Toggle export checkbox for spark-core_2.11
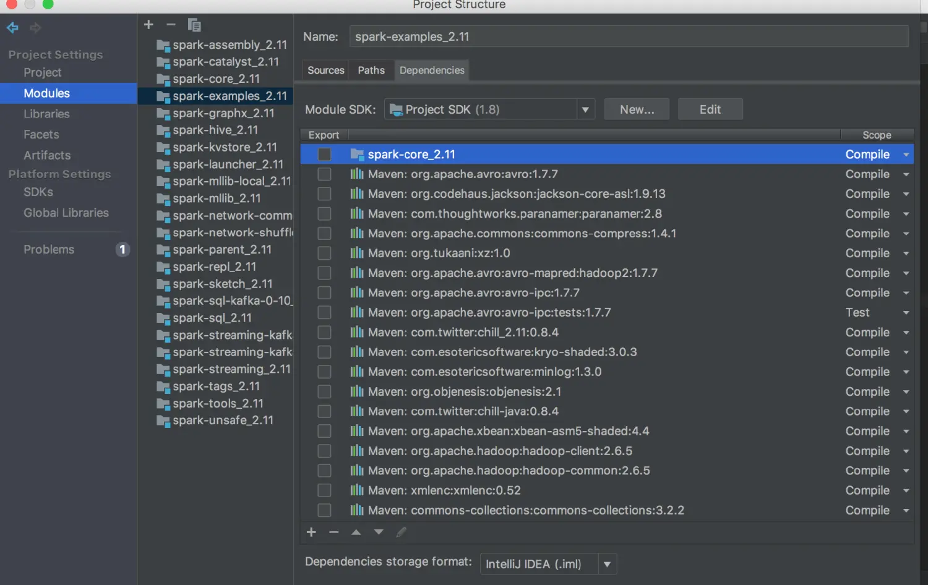Screen dimensions: 928x585 point(324,154)
